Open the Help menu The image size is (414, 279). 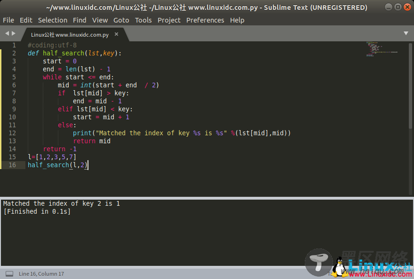(237, 20)
